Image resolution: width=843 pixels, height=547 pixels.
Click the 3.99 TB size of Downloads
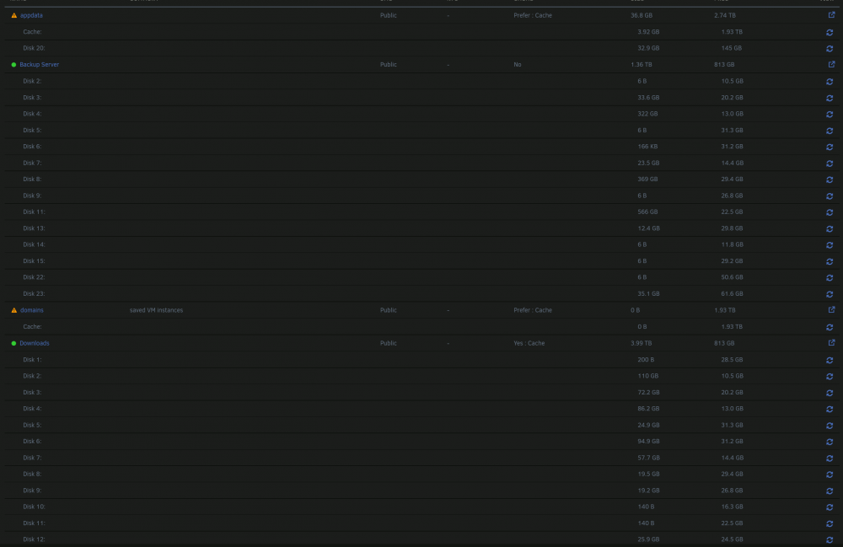641,343
